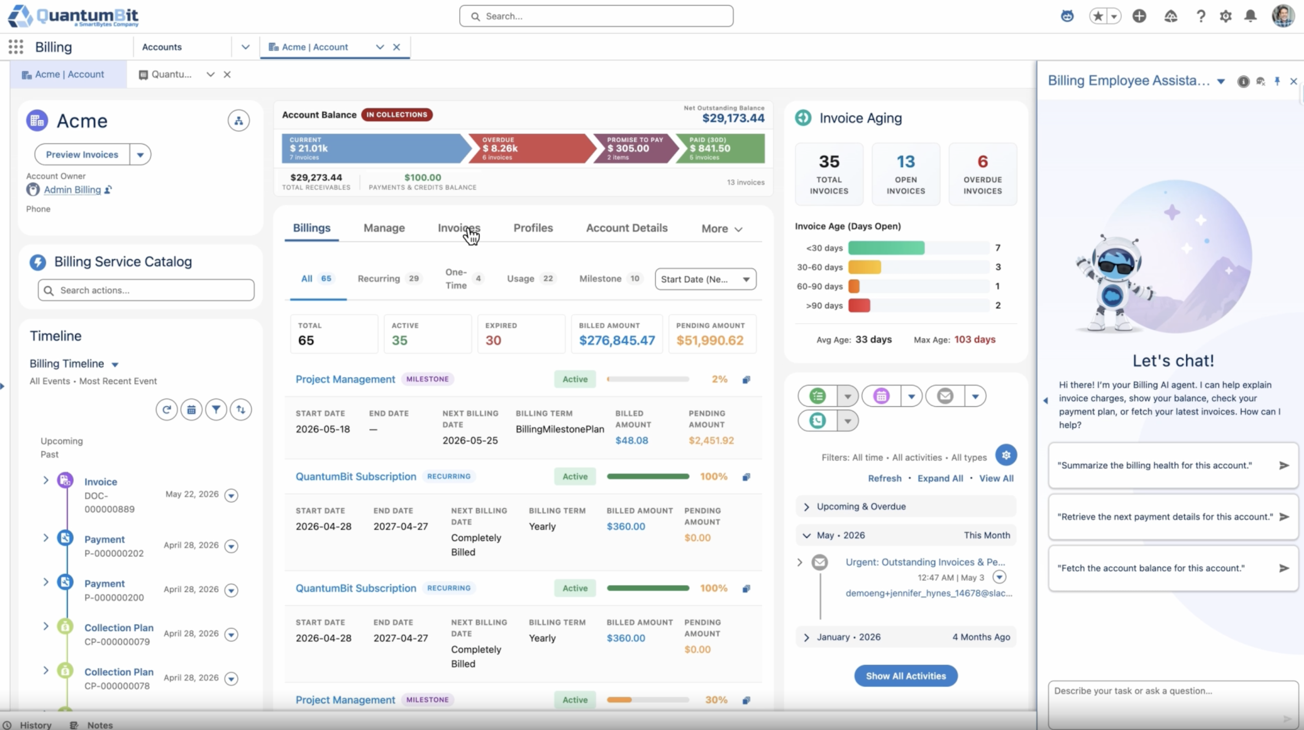The image size is (1304, 730).
Task: Open the Billing Timeline dropdown arrow
Action: (x=115, y=365)
